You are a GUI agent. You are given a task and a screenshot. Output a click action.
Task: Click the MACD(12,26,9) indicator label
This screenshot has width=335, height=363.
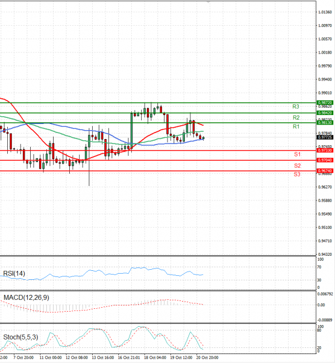pyautogui.click(x=26, y=298)
